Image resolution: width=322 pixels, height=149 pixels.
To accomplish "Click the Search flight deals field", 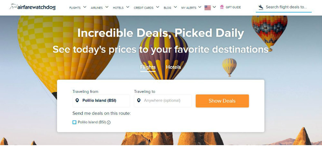I will [287, 7].
